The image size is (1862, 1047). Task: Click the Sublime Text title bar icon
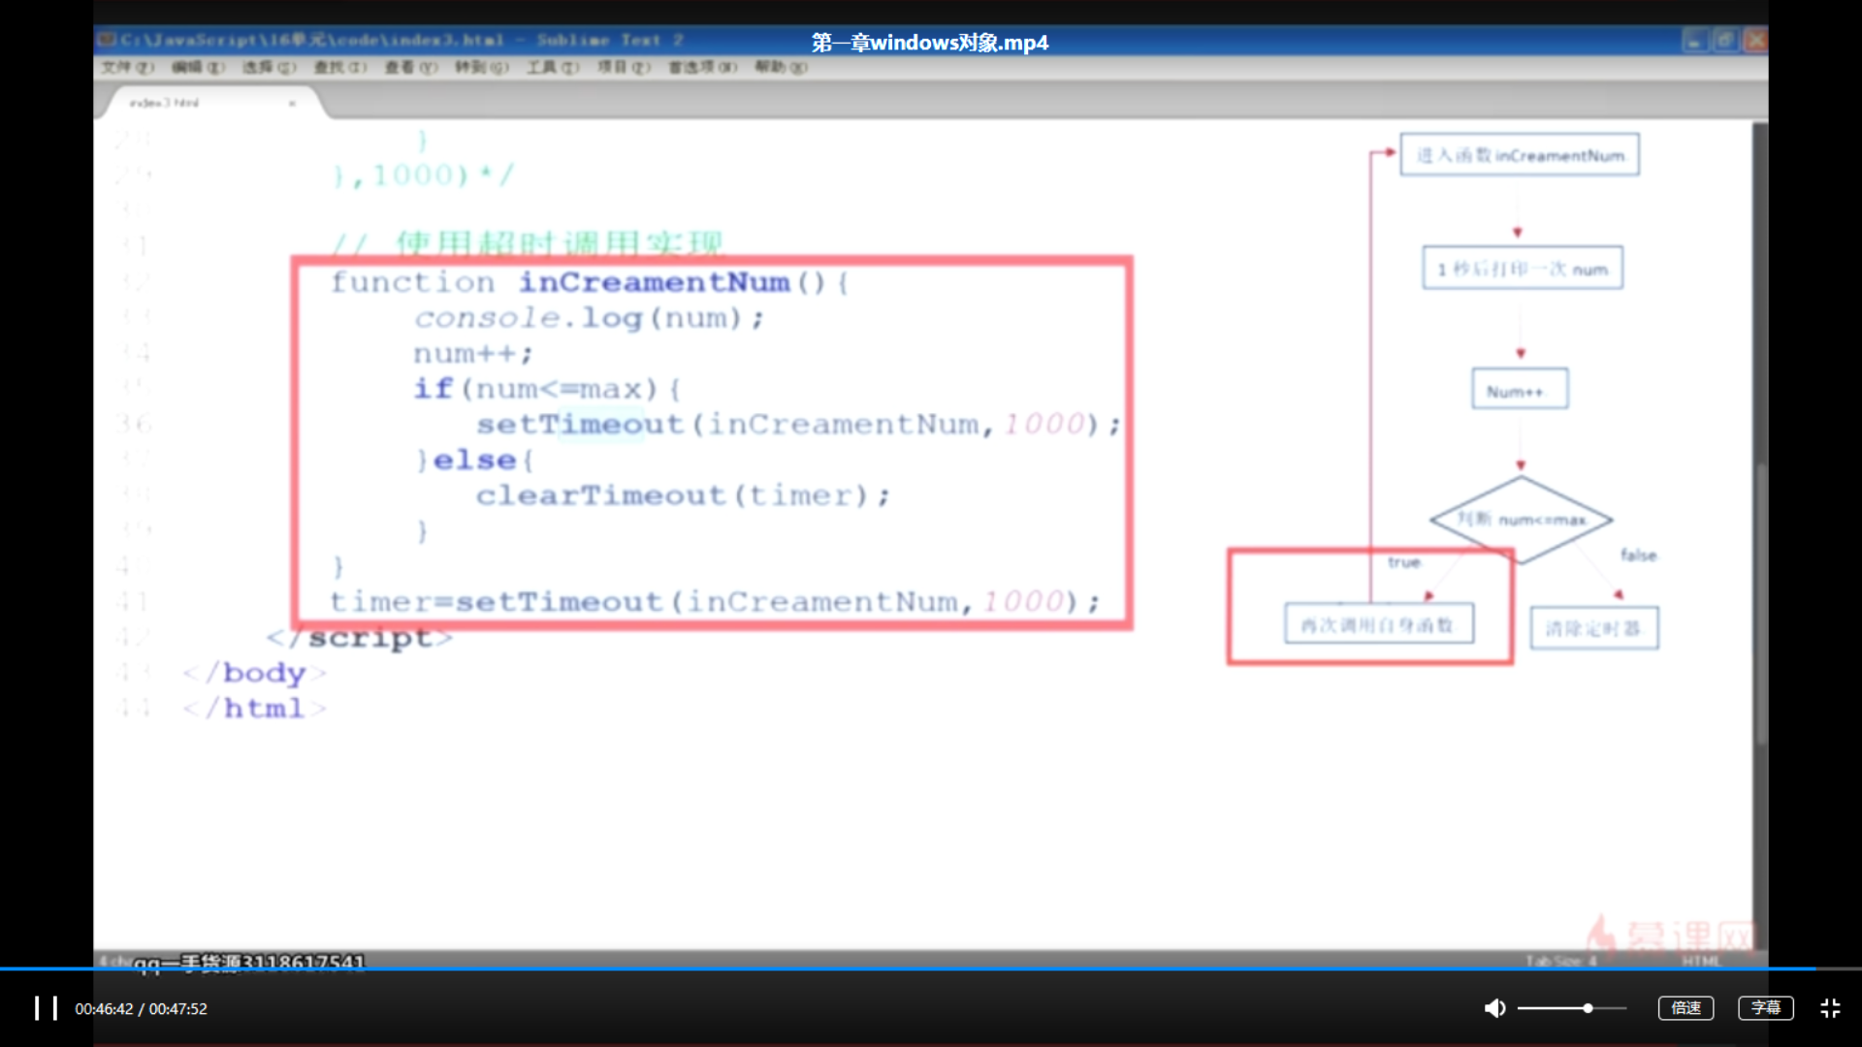[107, 40]
